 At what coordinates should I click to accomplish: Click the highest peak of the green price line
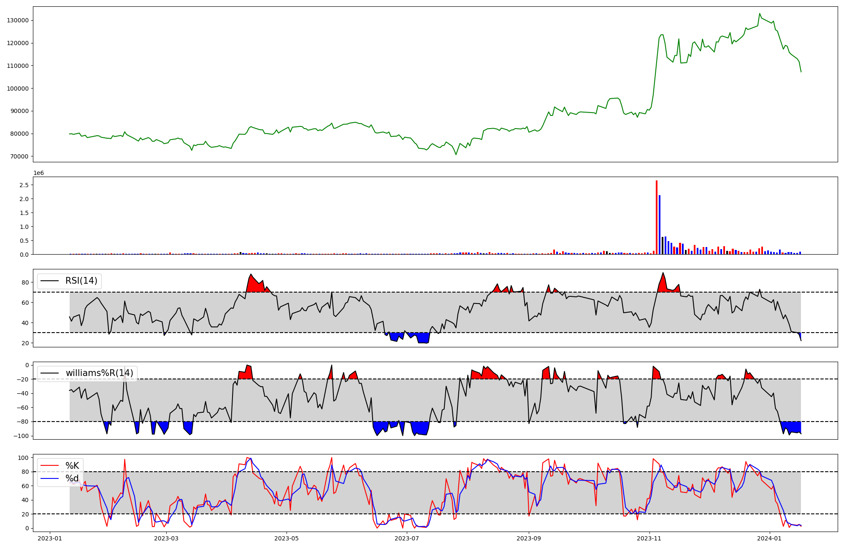[760, 13]
